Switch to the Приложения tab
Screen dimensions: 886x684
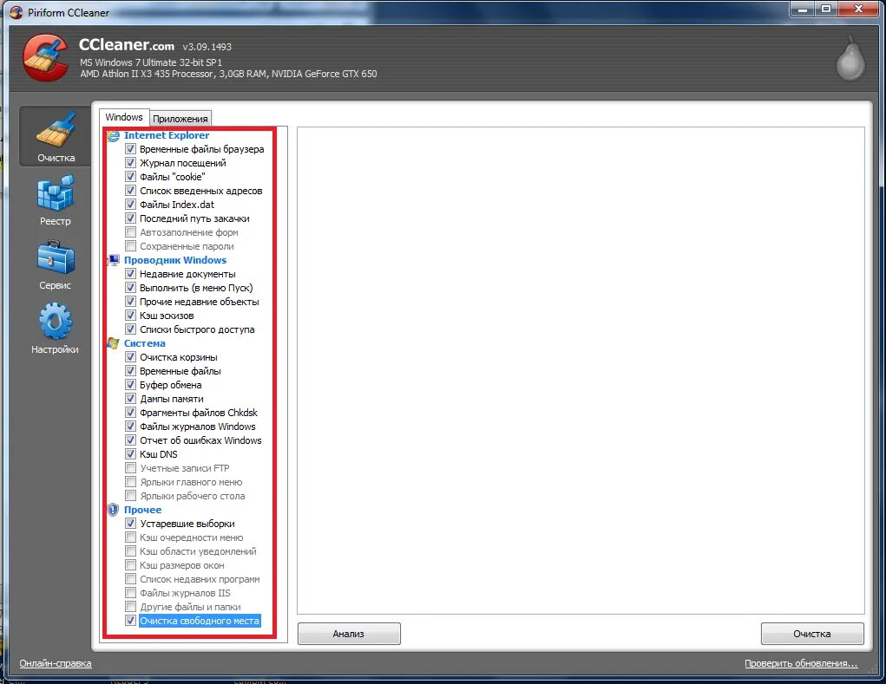tap(180, 119)
